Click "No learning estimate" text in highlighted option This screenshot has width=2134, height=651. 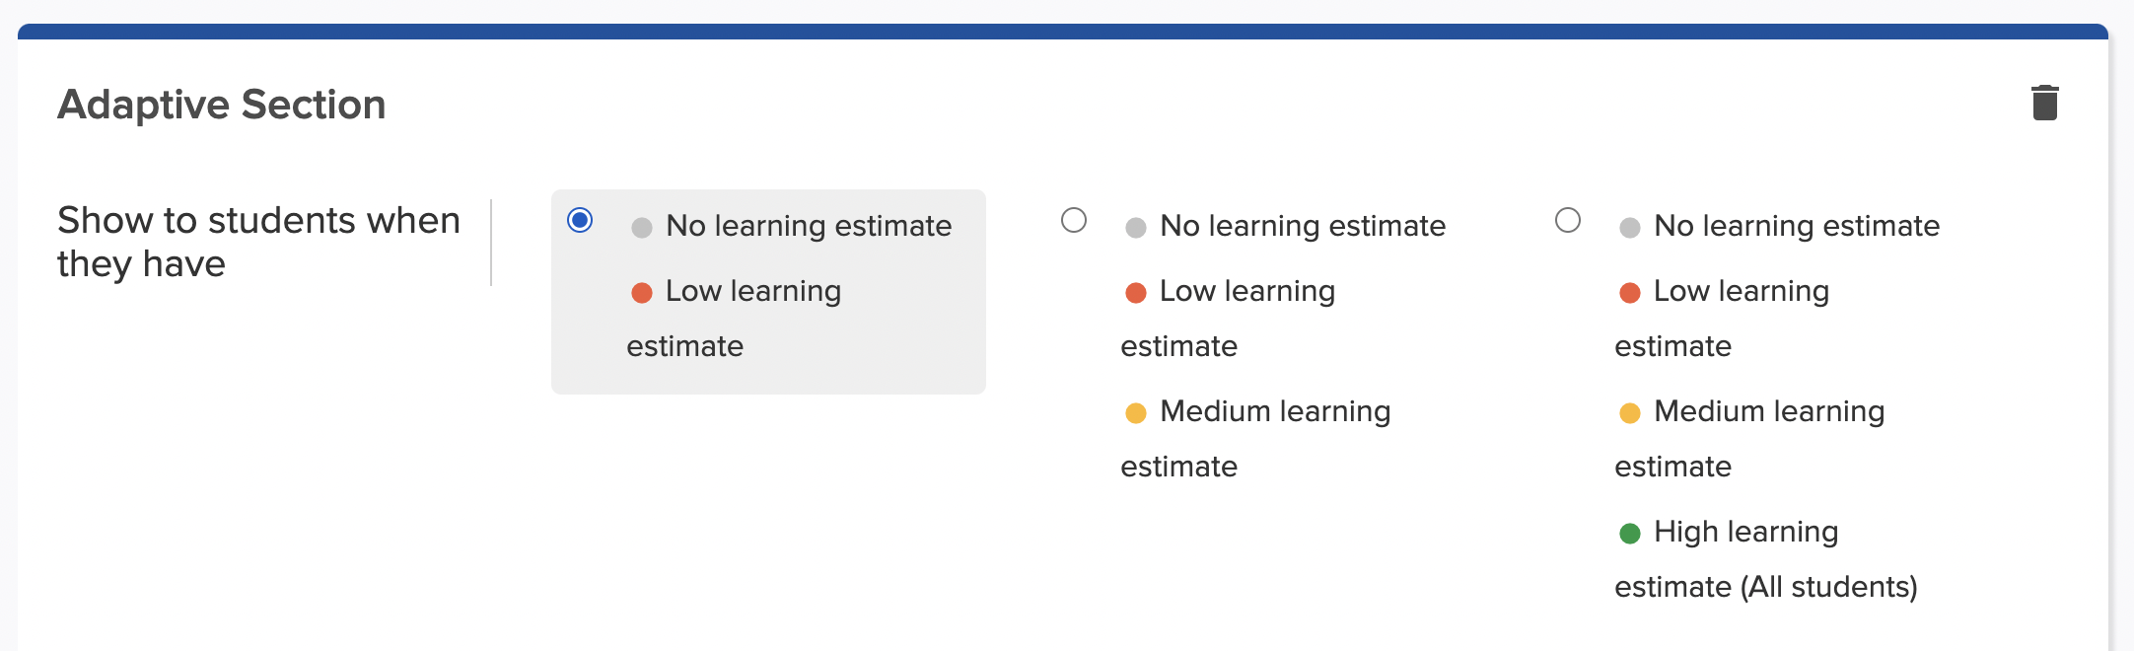tap(809, 226)
